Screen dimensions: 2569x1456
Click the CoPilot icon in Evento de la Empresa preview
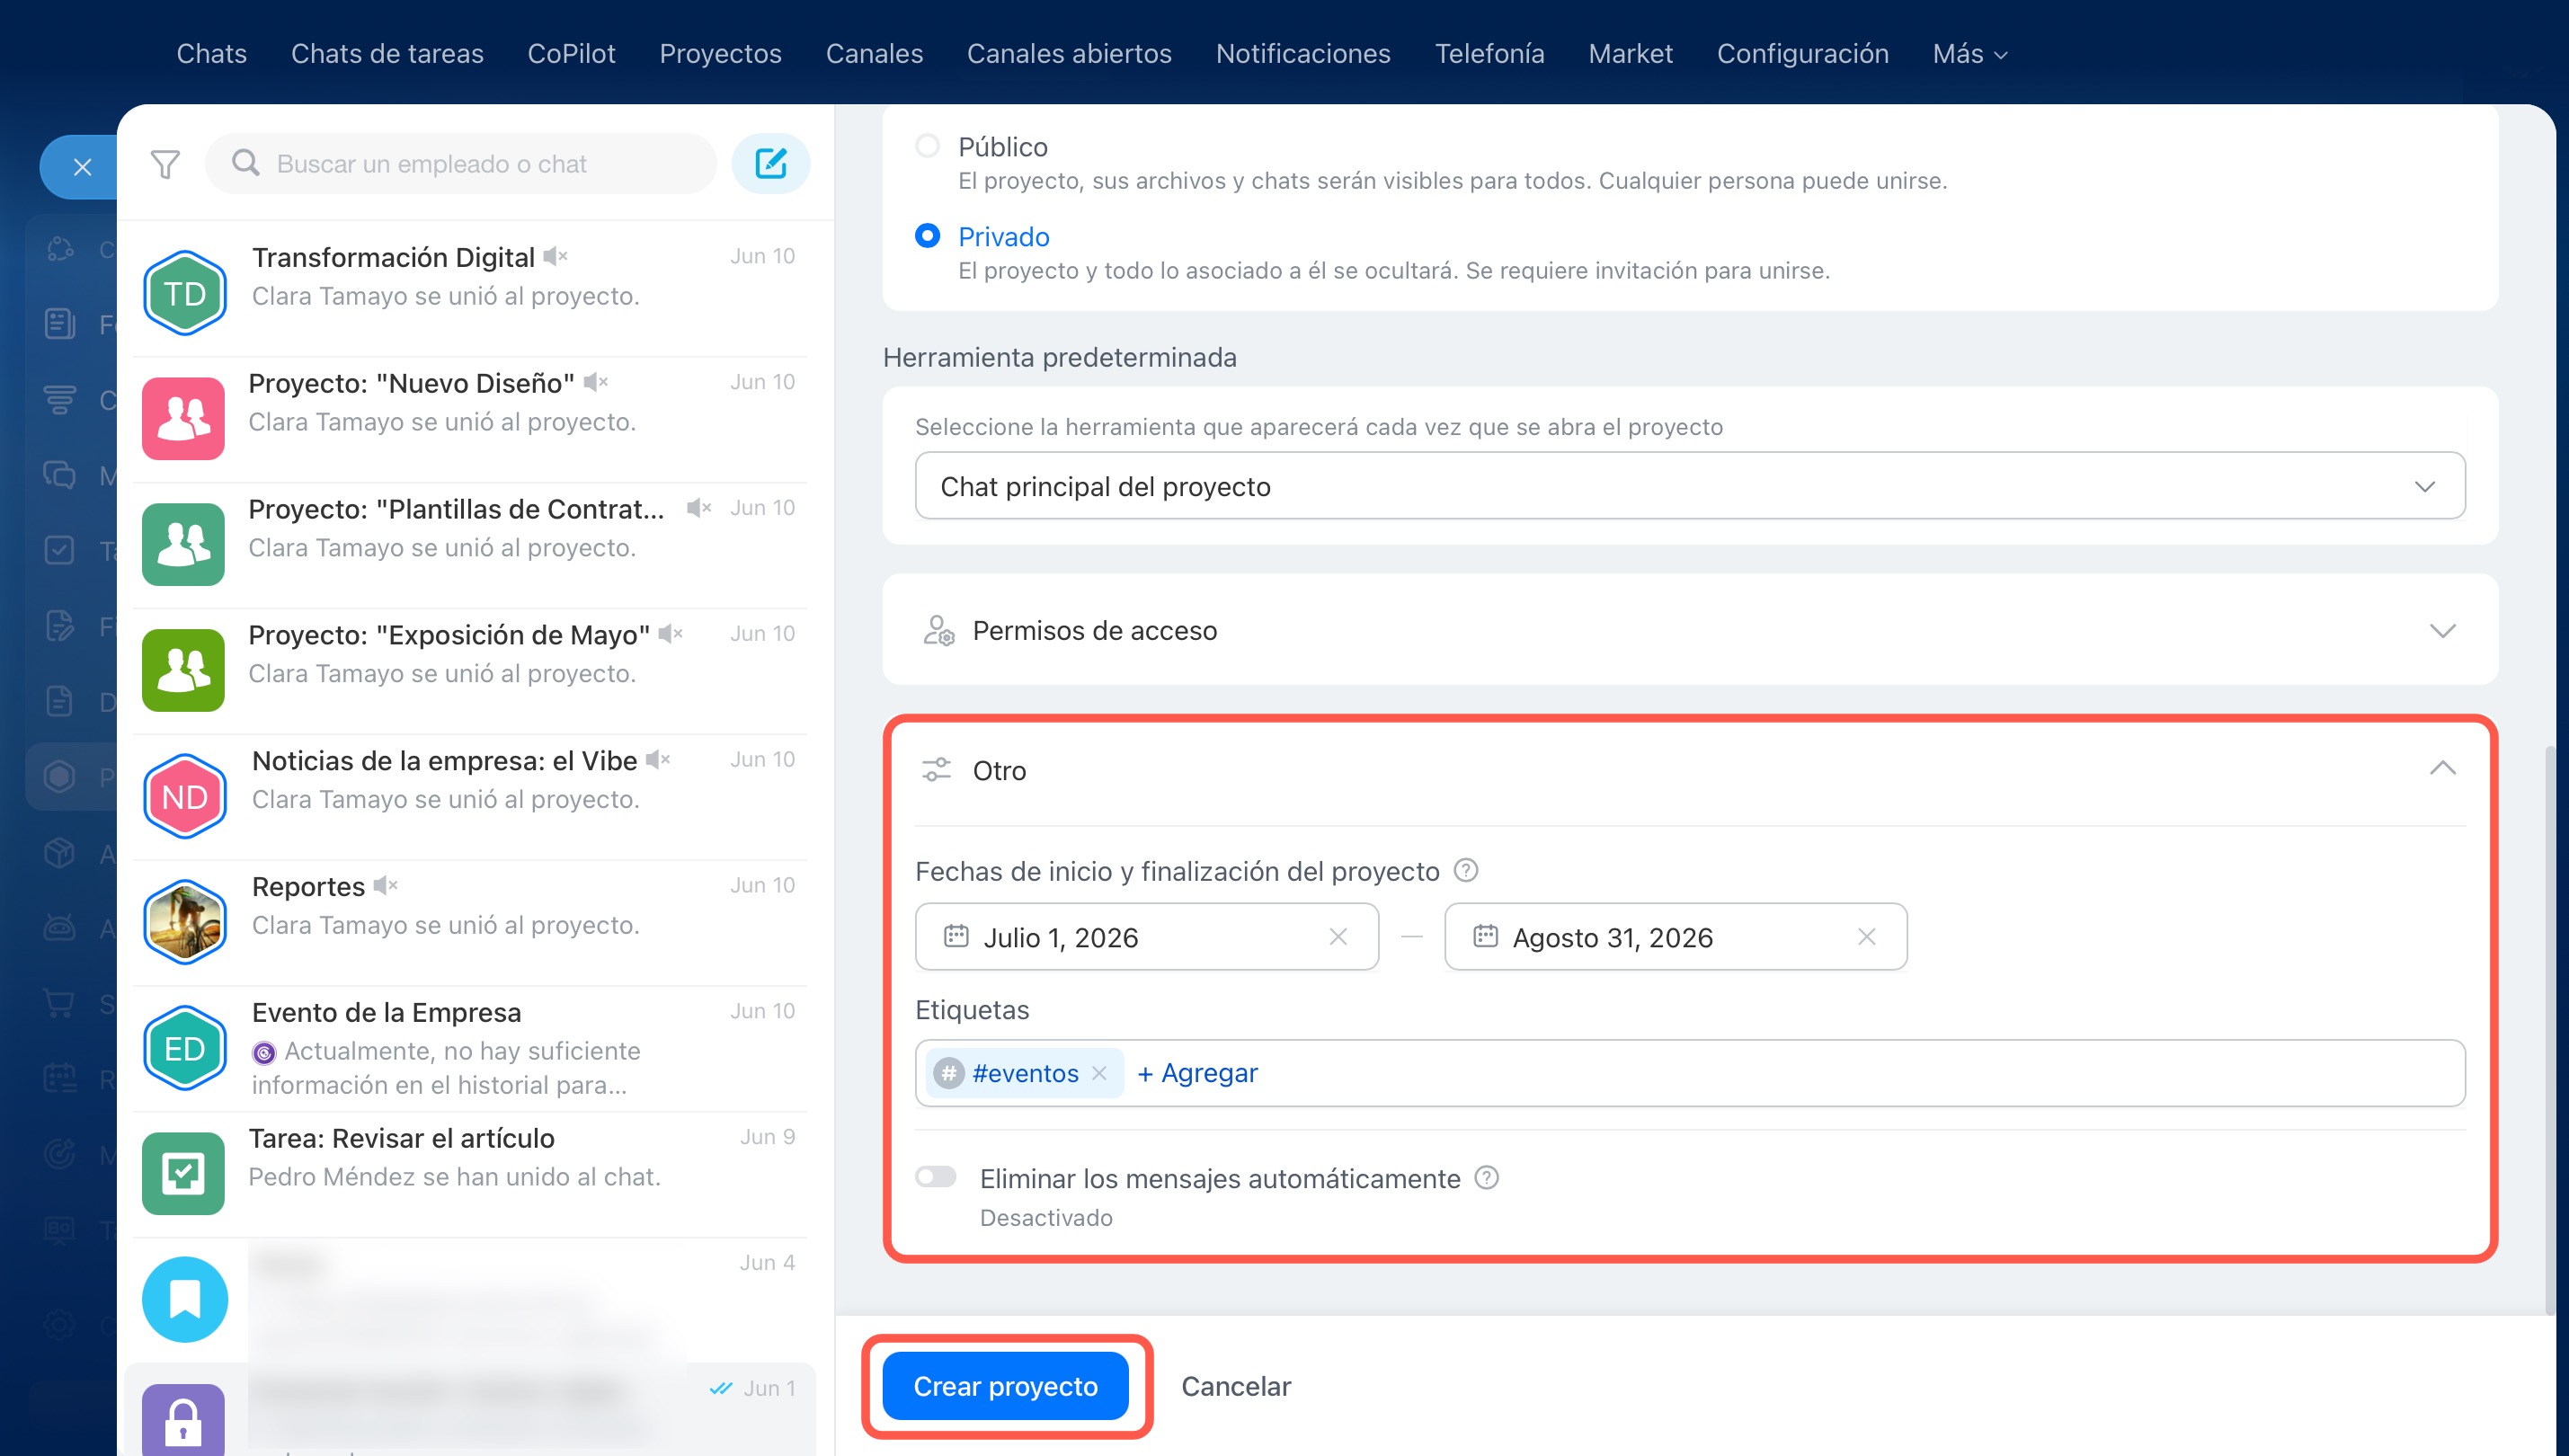(264, 1052)
